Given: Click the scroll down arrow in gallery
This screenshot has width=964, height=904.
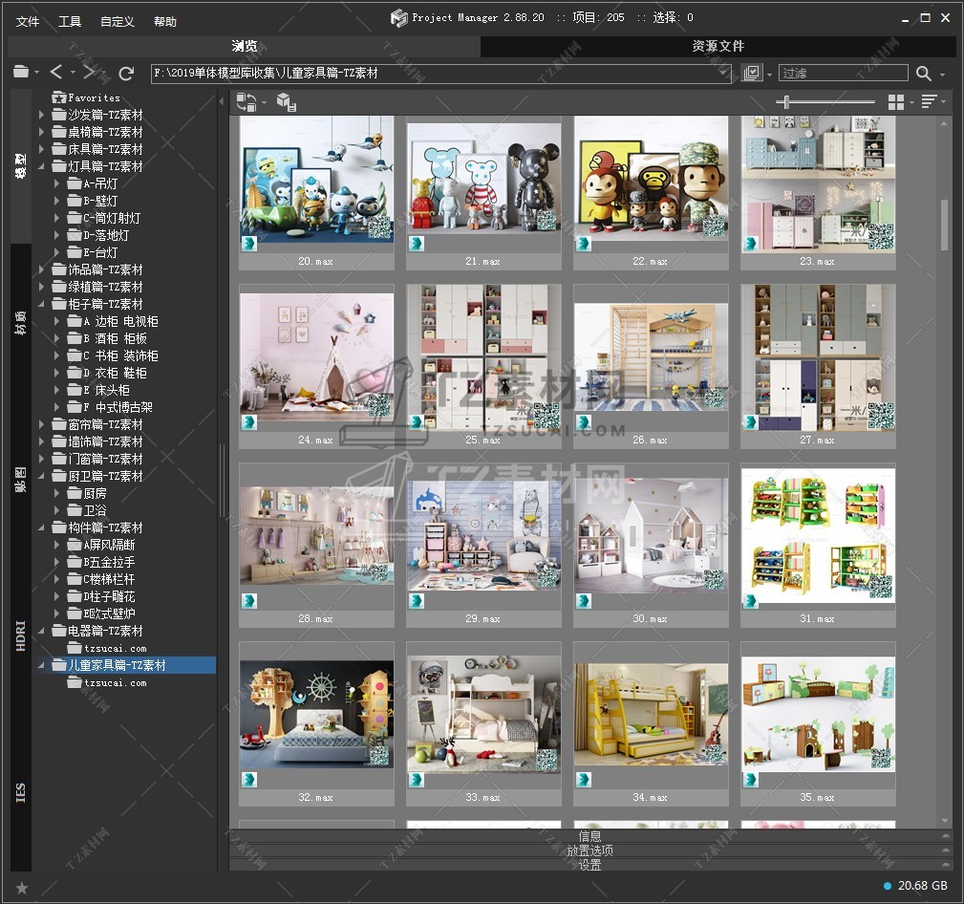Looking at the screenshot, I should coord(944,821).
